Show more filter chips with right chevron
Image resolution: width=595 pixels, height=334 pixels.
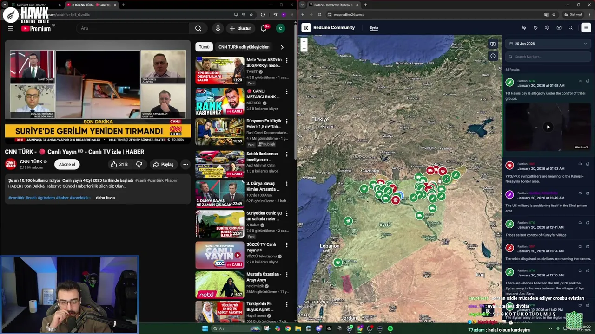click(282, 47)
